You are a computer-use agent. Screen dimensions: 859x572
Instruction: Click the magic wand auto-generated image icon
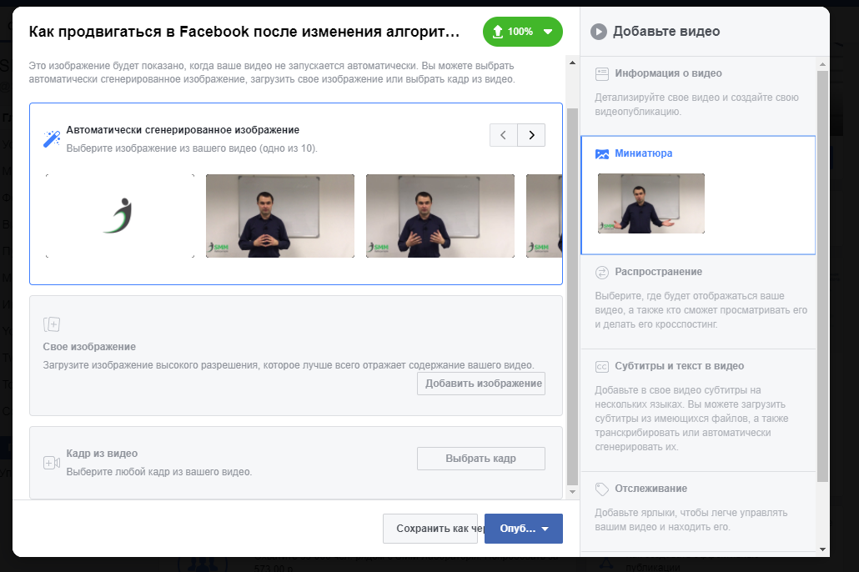[x=52, y=138]
